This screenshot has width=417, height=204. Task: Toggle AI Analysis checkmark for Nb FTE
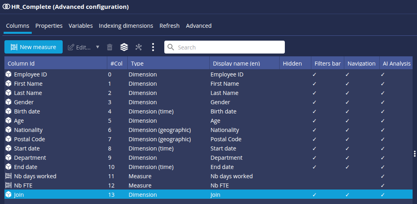pos(383,185)
